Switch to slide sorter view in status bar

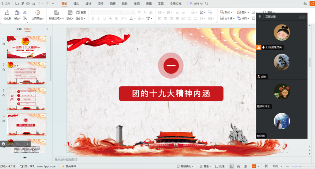[x=239, y=166]
